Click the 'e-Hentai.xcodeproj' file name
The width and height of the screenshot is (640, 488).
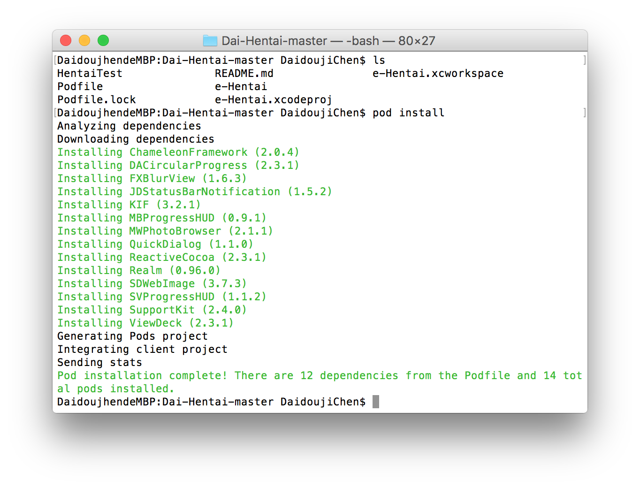274,100
